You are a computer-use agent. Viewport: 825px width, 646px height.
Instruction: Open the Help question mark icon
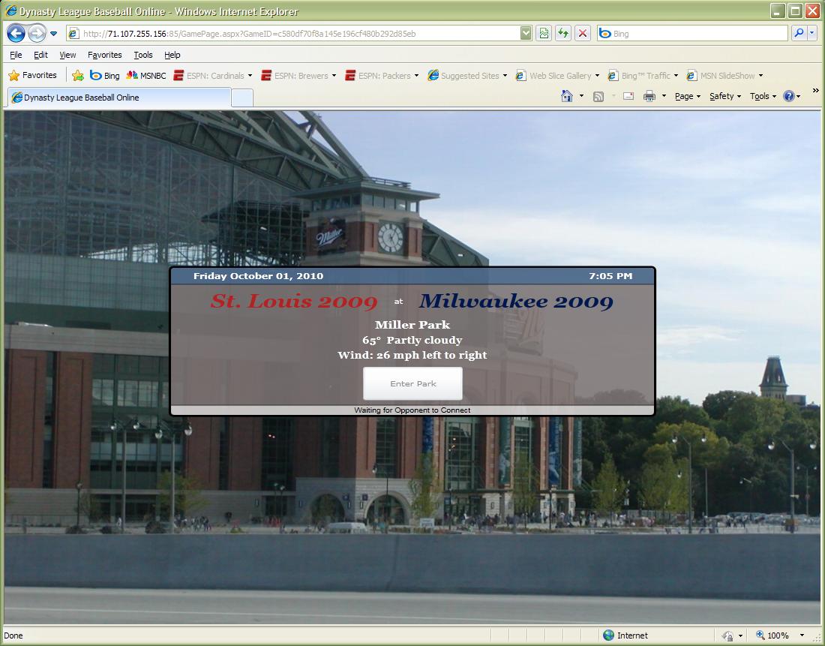788,96
